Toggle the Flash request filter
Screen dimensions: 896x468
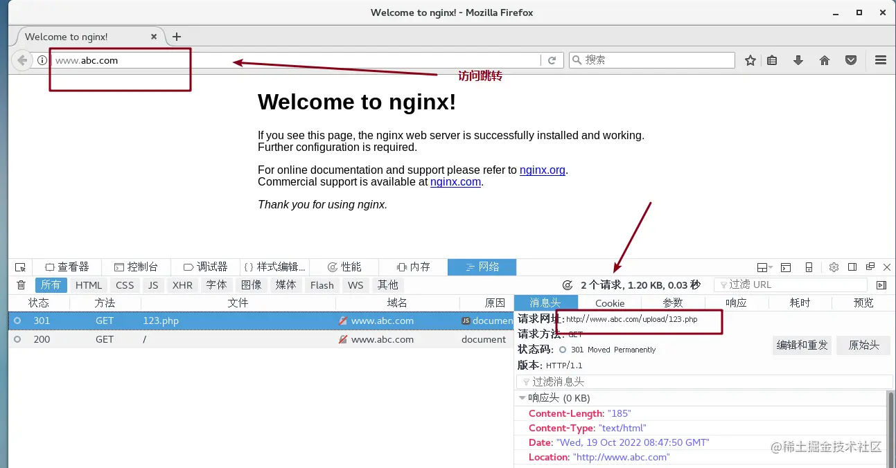322,285
